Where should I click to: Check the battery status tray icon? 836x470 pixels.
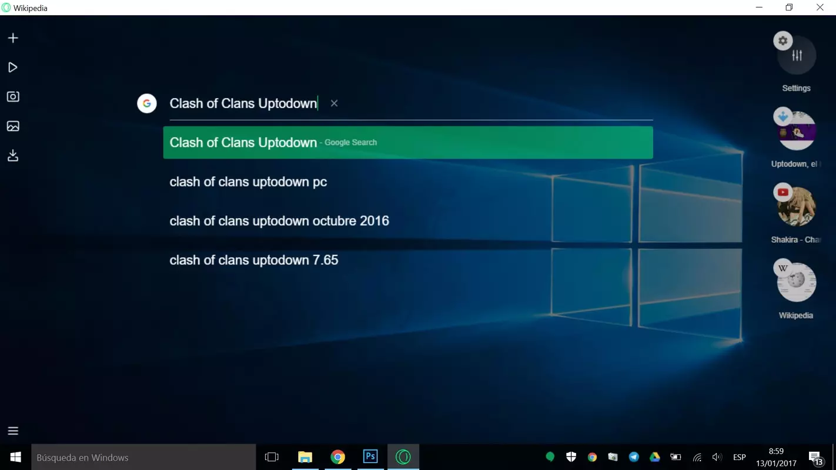676,457
